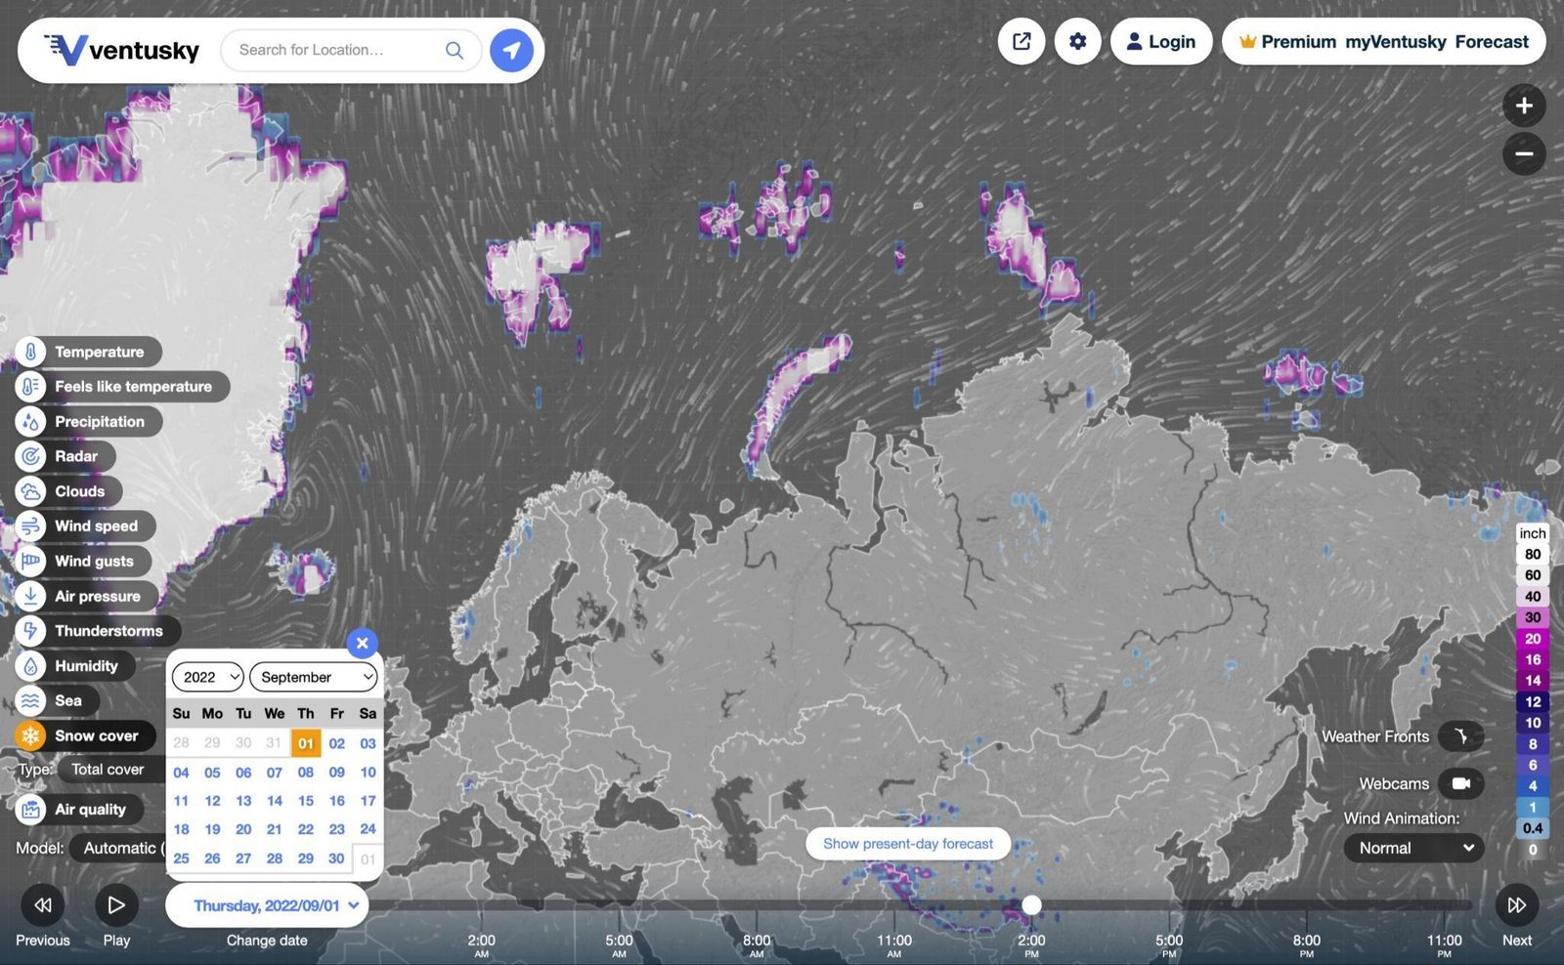Screen dimensions: 1564x965
Task: Open the Model Automatic selector
Action: pyautogui.click(x=118, y=848)
